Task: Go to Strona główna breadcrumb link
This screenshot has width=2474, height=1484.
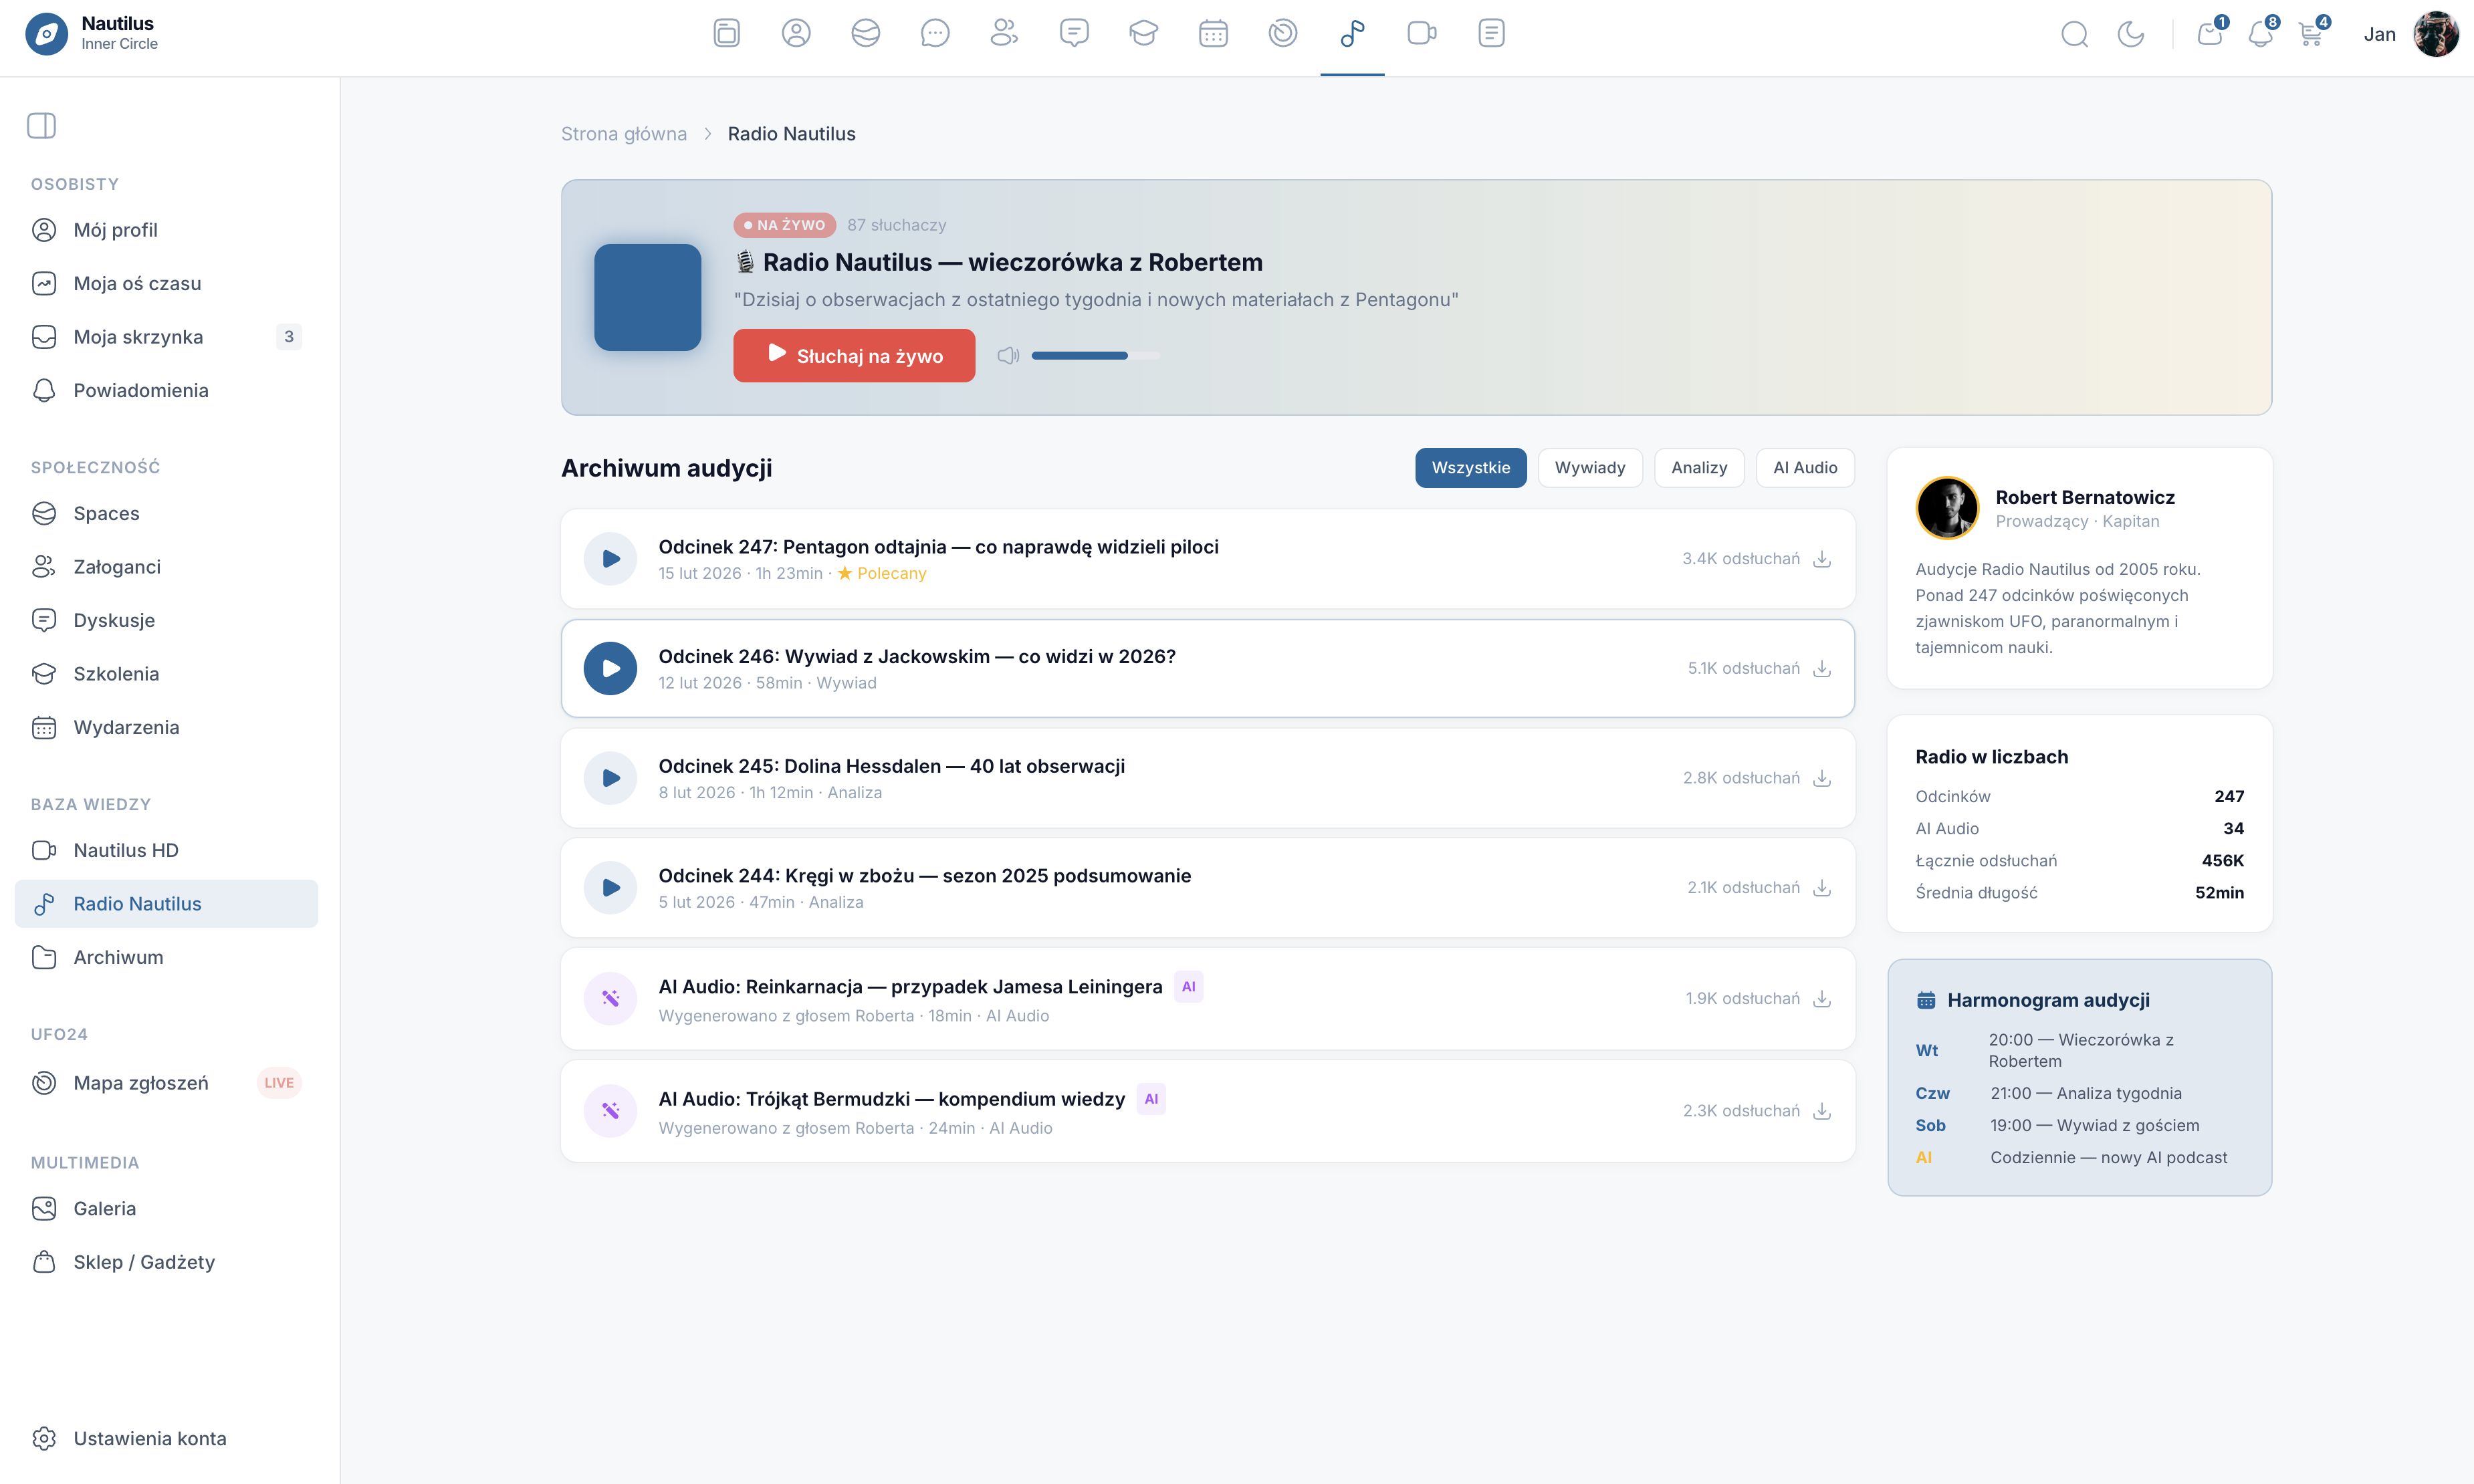Action: pos(623,134)
